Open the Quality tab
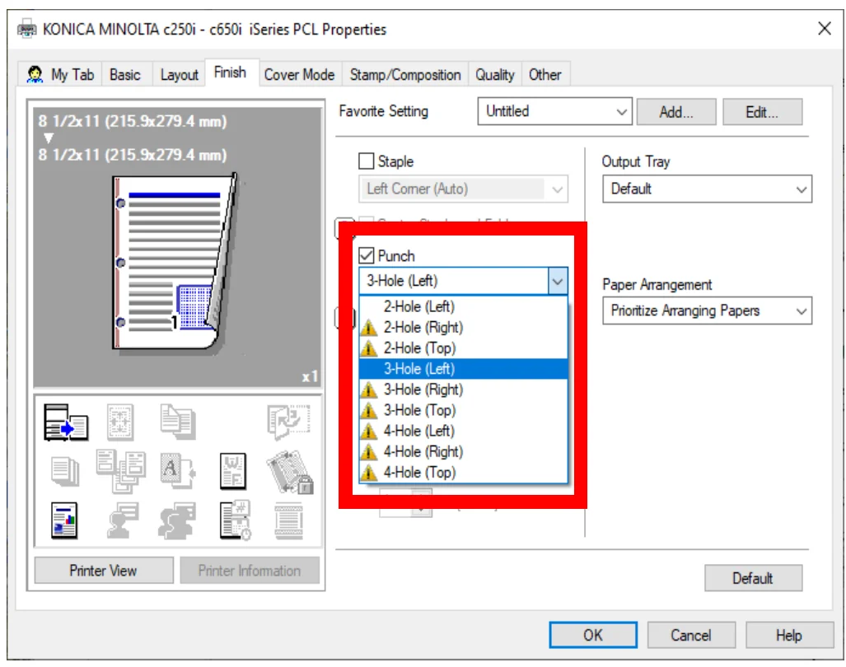Image resolution: width=846 pixels, height=667 pixels. click(495, 74)
